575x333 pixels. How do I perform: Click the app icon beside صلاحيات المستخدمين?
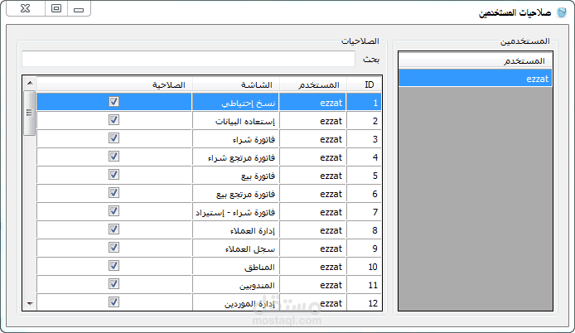click(x=562, y=12)
